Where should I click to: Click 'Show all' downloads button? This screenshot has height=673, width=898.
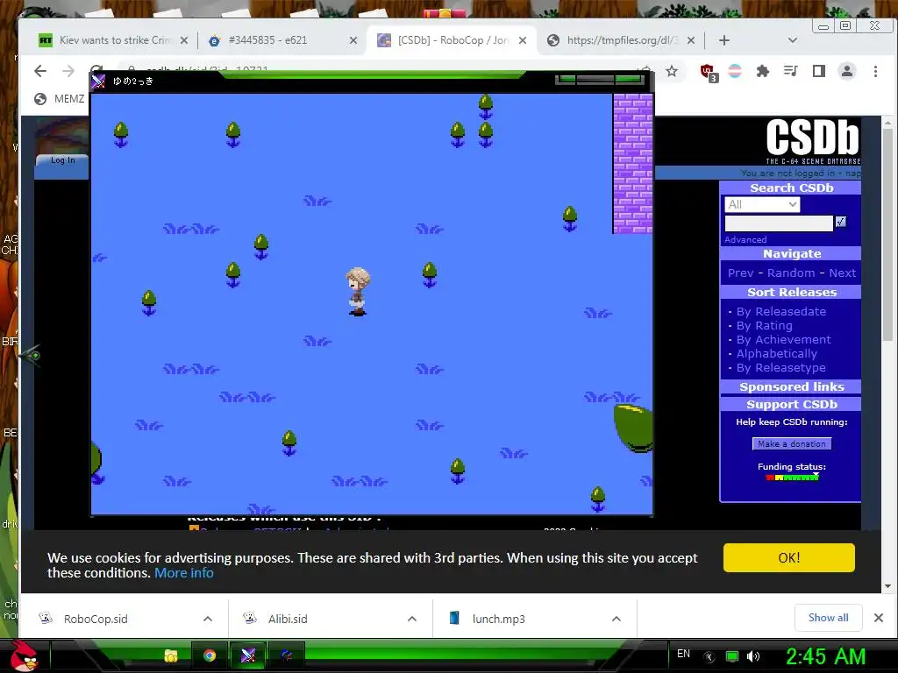click(828, 618)
